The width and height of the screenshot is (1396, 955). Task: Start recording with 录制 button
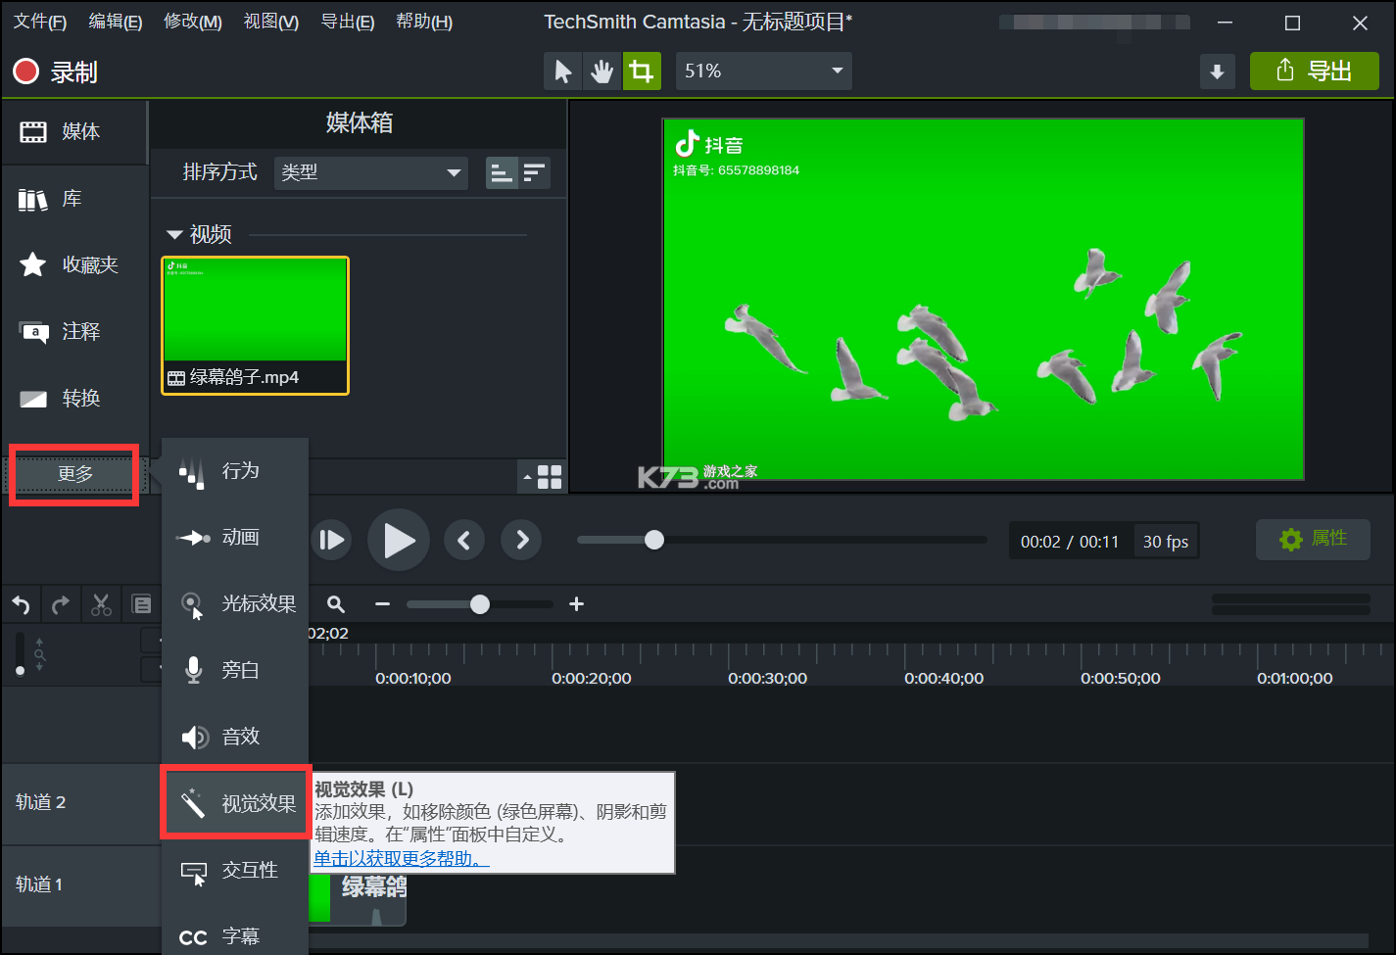coord(55,72)
